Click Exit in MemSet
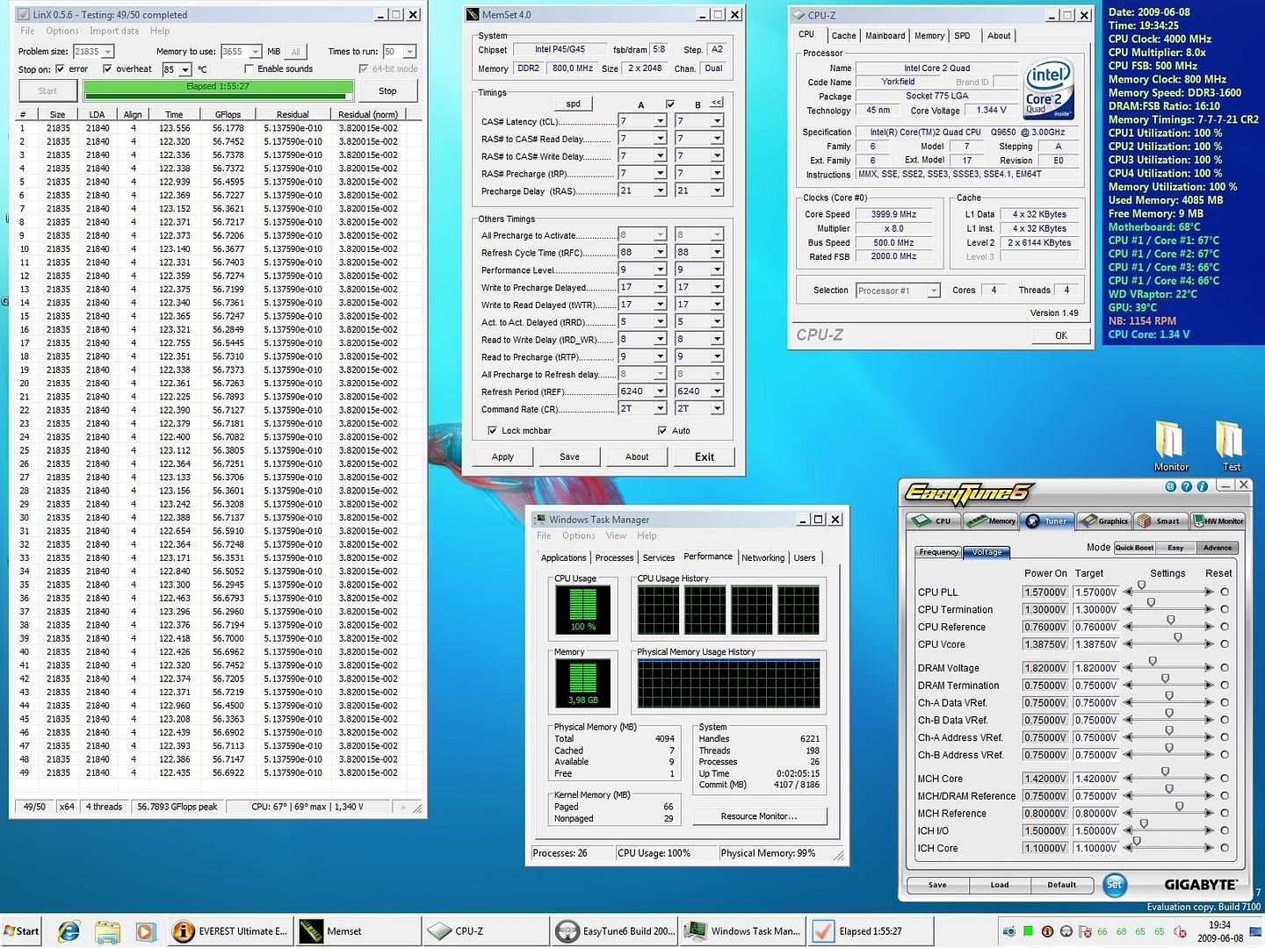The width and height of the screenshot is (1265, 948). click(x=705, y=456)
